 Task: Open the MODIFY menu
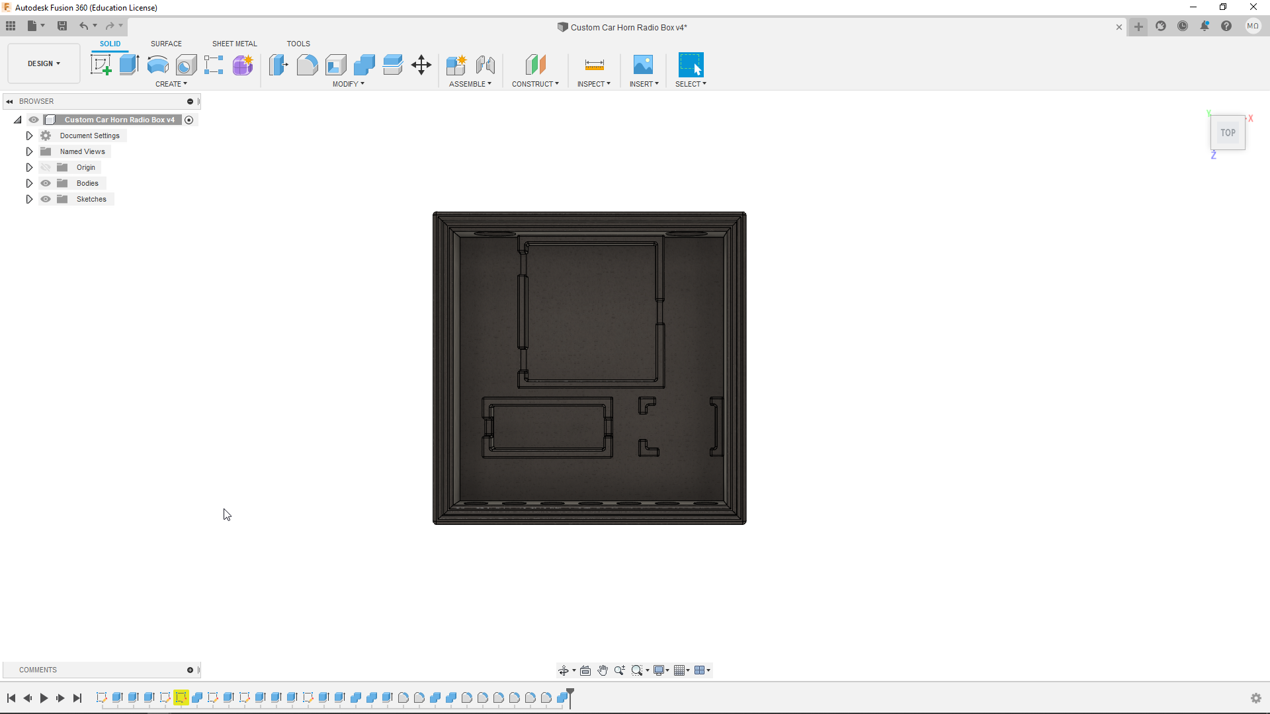tap(348, 84)
